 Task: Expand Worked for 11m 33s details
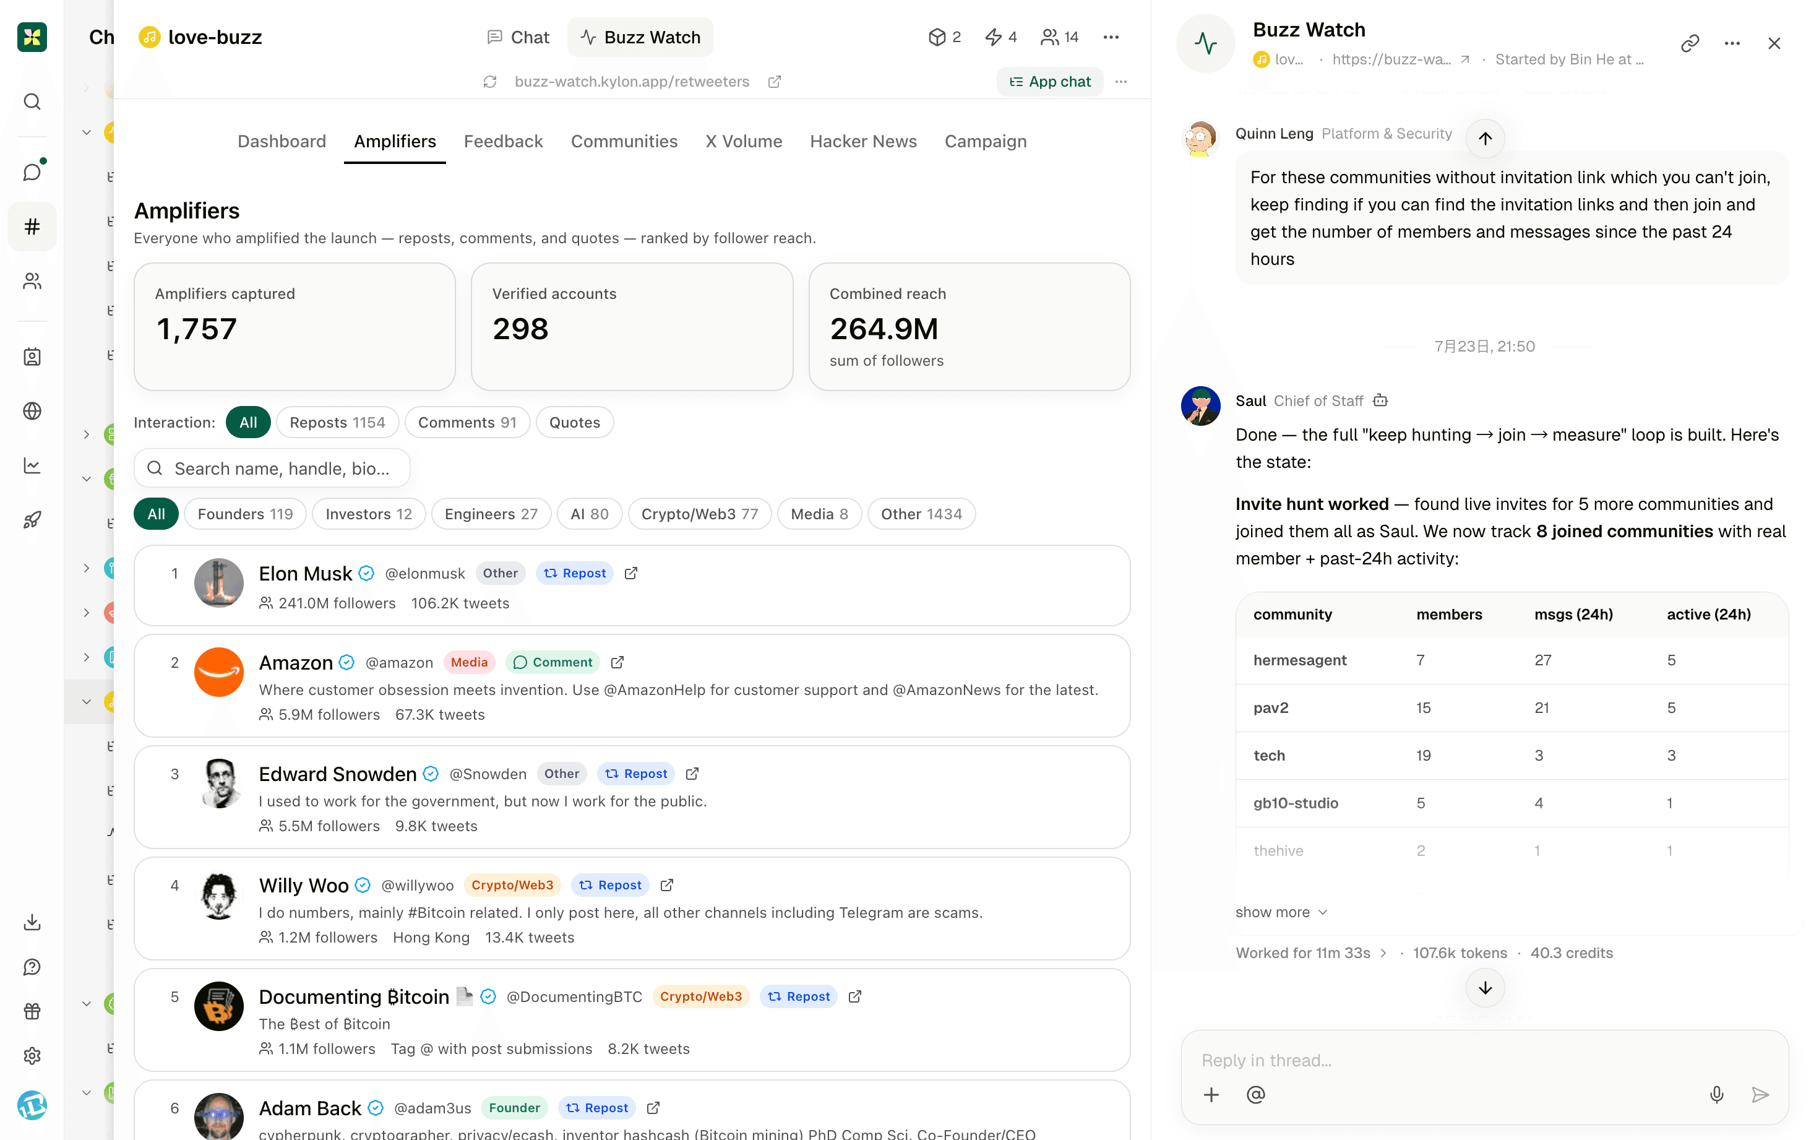pos(1311,953)
